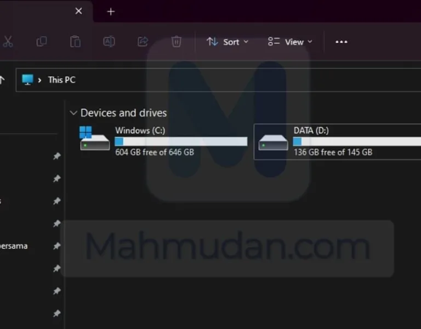Collapse the Devices and drives group
Screen dimensions: 421x329
[x=73, y=113]
